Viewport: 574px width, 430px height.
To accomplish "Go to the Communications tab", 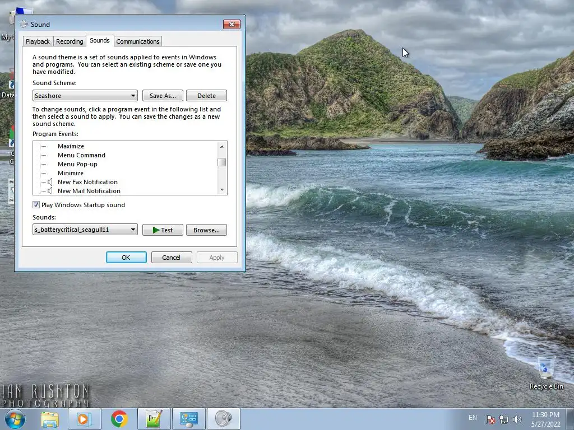I will (138, 41).
